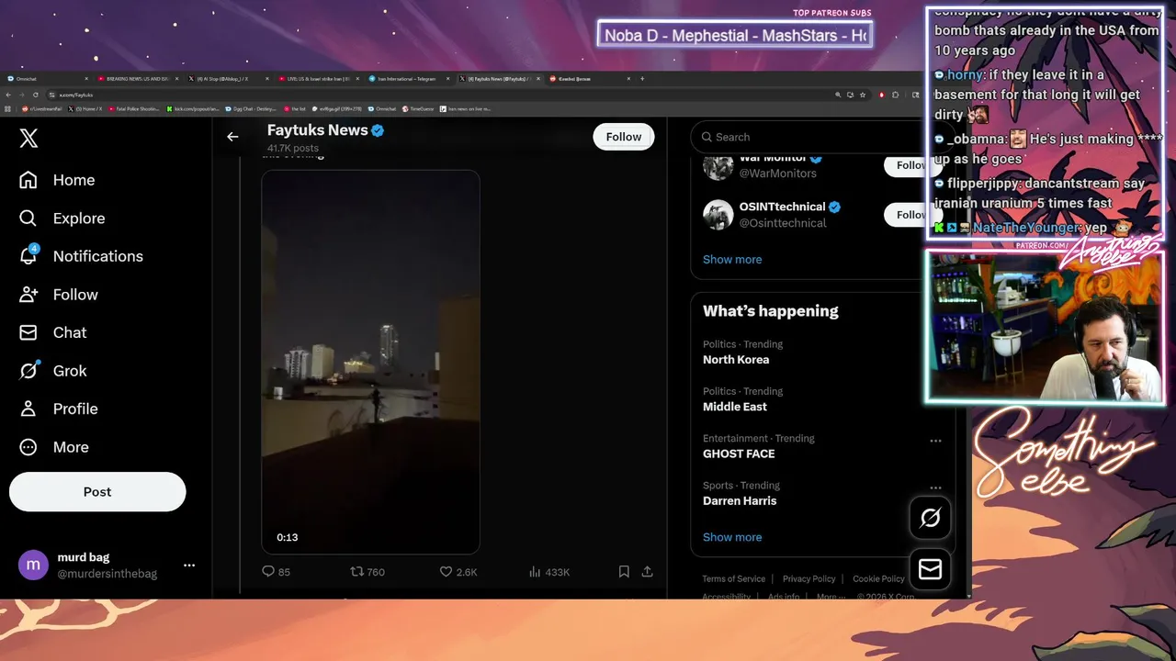Switch to the Omnichat browser tab
Viewport: 1176px width, 661px height.
point(46,79)
